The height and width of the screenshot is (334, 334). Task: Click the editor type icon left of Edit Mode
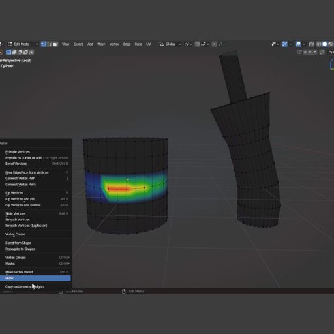[1, 44]
